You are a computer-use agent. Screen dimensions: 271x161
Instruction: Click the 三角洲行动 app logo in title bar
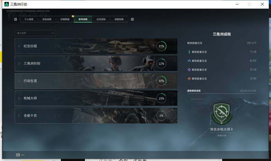[x=7, y=4]
